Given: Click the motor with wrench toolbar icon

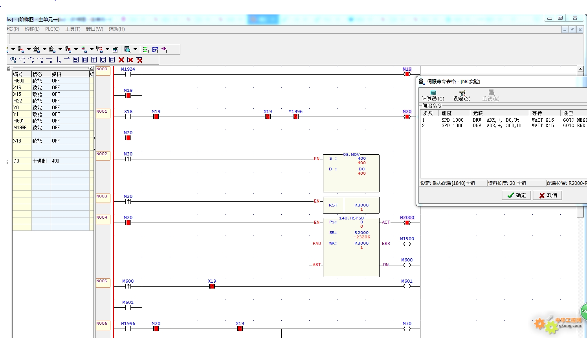Looking at the screenshot, I should coord(37,49).
